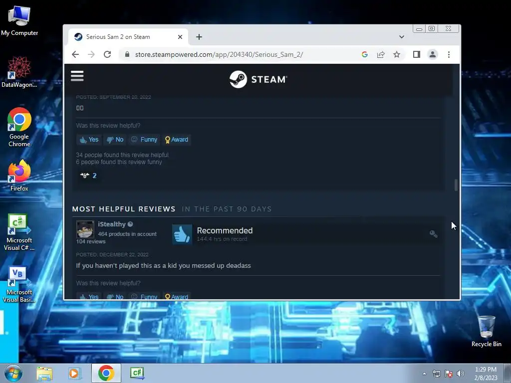Viewport: 511px width, 383px height.
Task: Click the padlock site info icon
Action: (127, 54)
